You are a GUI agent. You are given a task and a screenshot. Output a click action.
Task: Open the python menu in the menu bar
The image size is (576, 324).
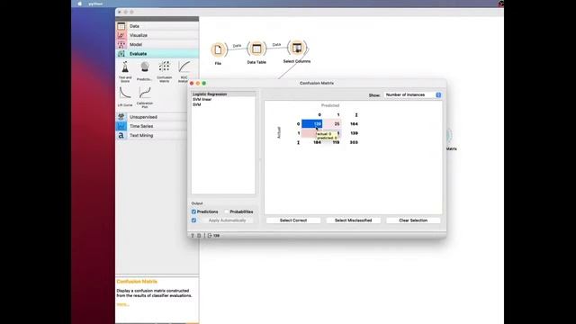pos(95,4)
